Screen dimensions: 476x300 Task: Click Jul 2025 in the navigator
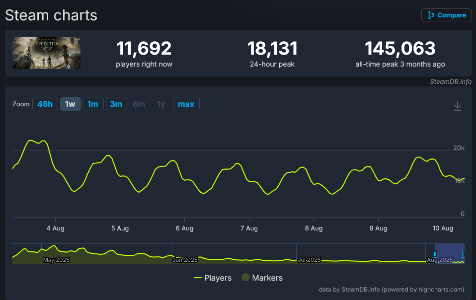tap(309, 260)
